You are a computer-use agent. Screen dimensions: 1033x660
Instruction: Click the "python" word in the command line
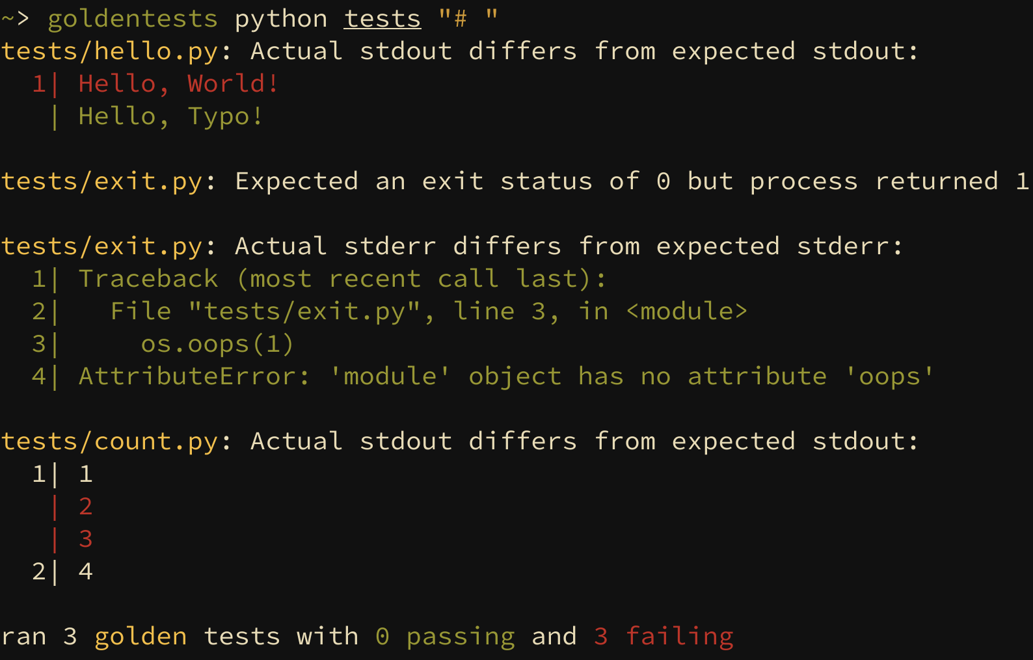(280, 19)
